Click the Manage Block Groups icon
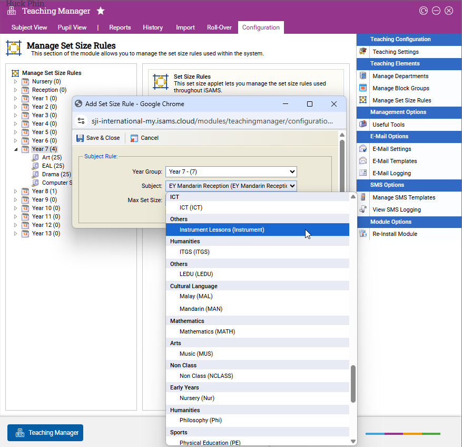 (363, 88)
